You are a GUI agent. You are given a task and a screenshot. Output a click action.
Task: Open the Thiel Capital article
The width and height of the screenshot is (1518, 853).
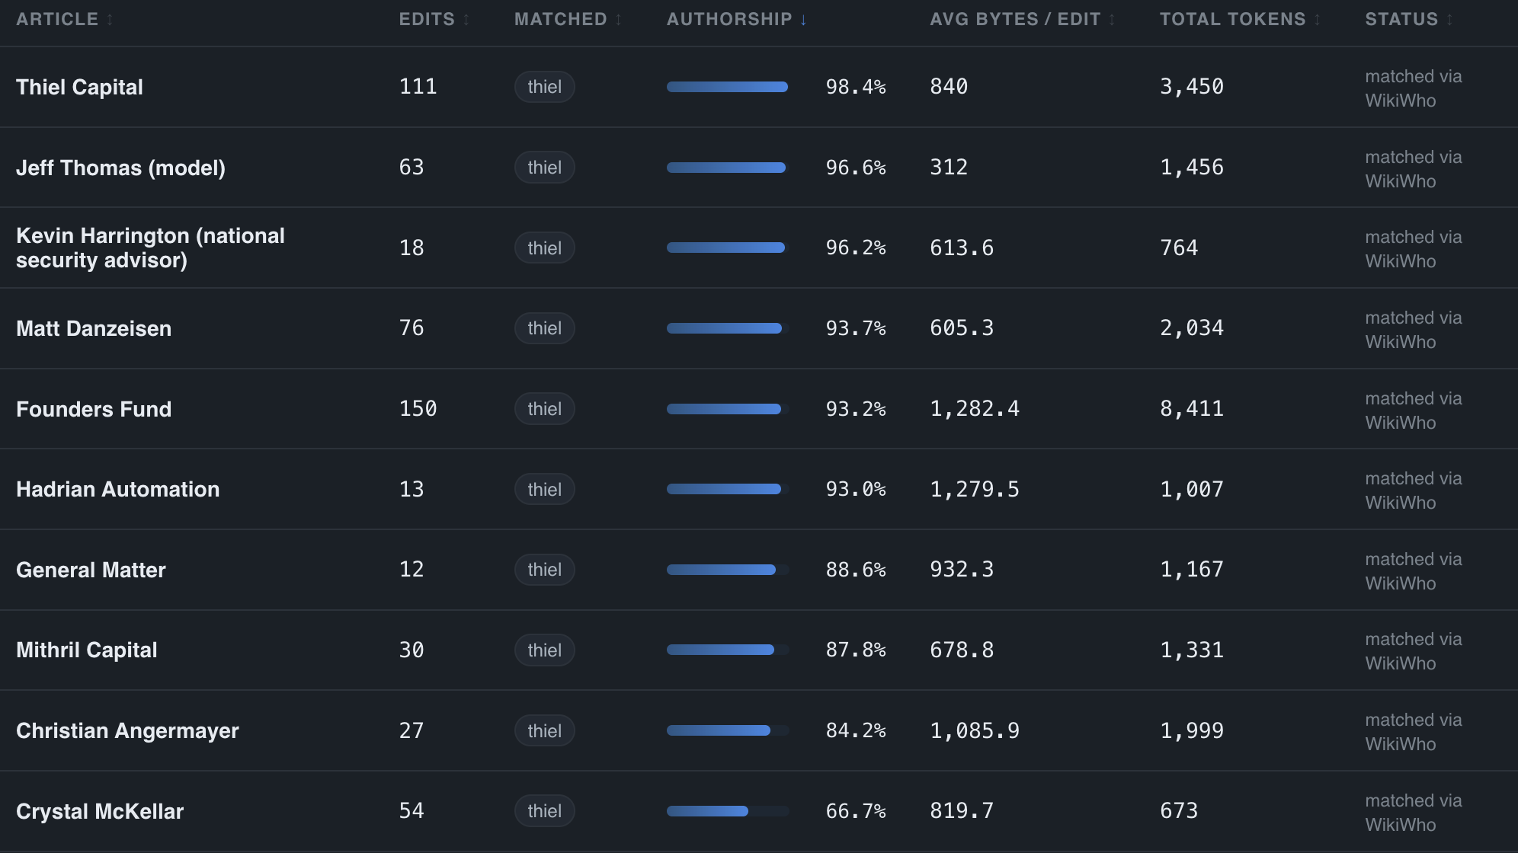click(79, 88)
